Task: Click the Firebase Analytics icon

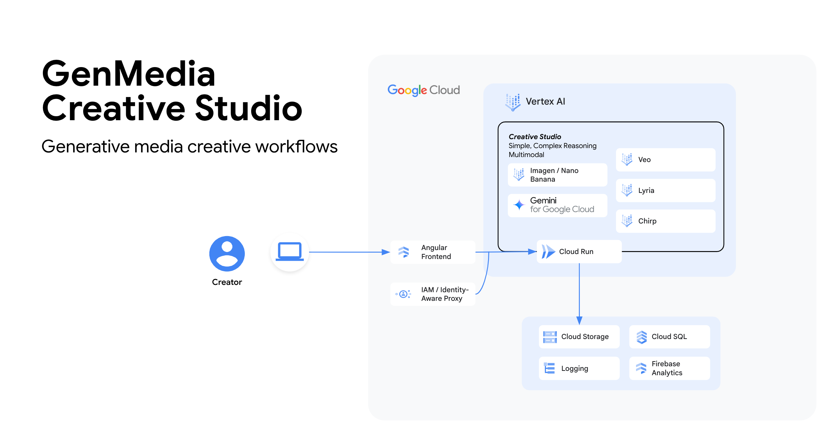Action: 641,368
